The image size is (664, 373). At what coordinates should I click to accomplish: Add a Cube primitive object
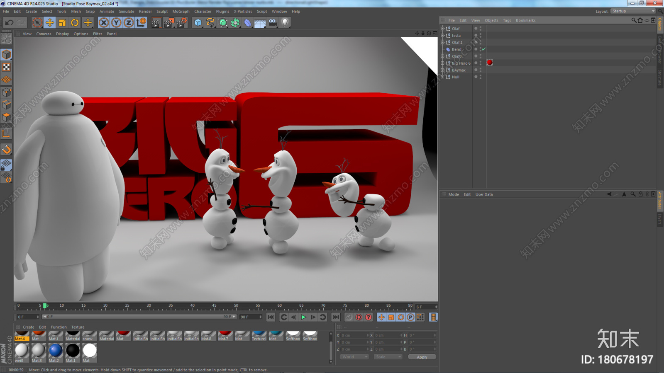198,22
